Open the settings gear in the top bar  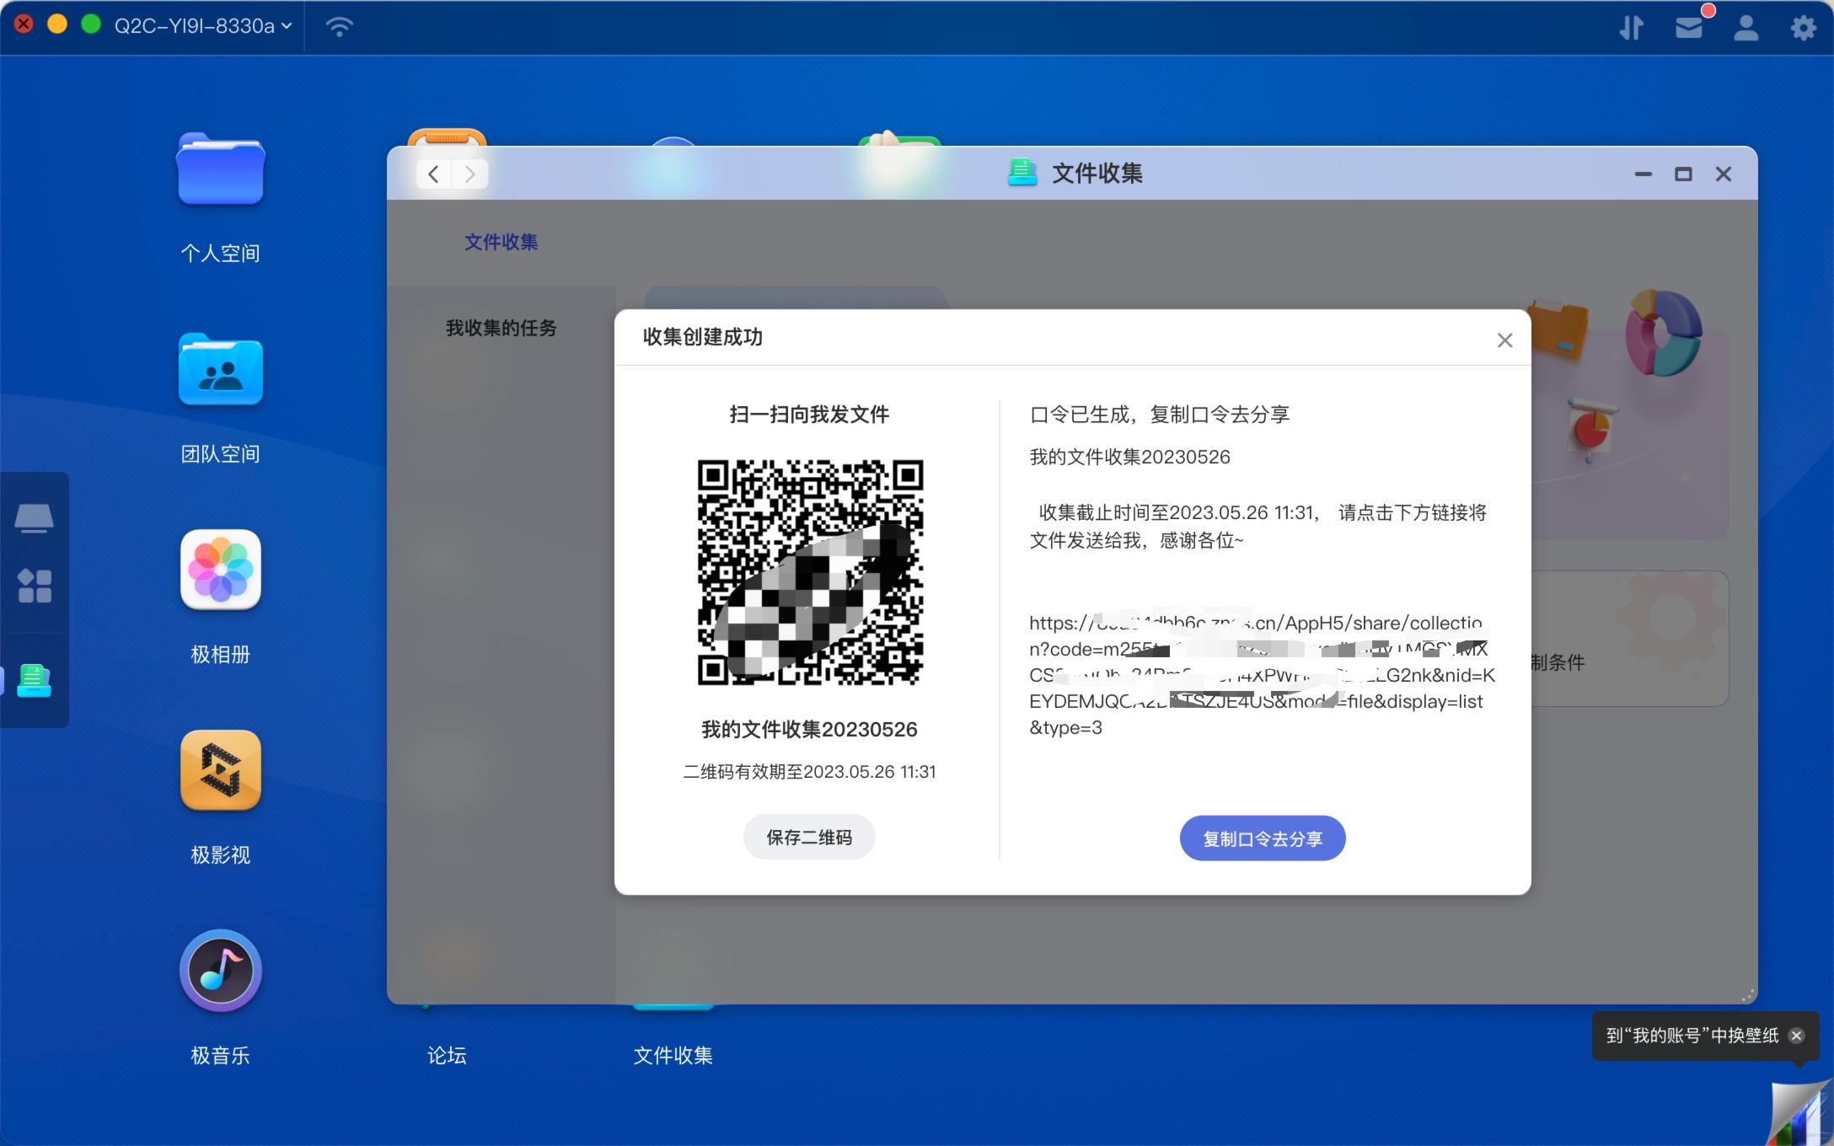(x=1804, y=27)
